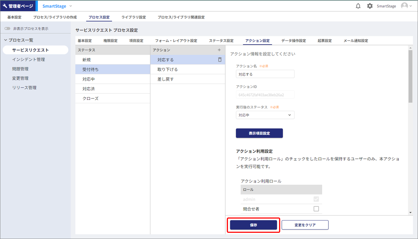
Task: Expand the SmartStage dropdown chevron
Action: (x=71, y=6)
